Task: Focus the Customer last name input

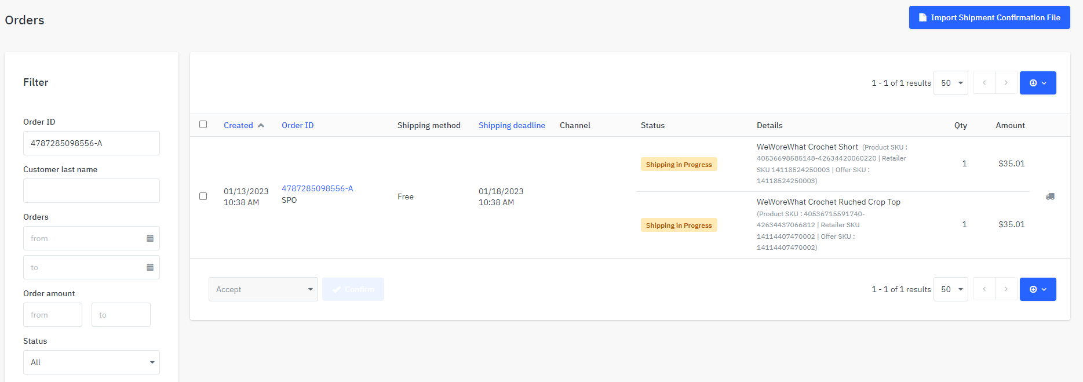Action: coord(92,191)
